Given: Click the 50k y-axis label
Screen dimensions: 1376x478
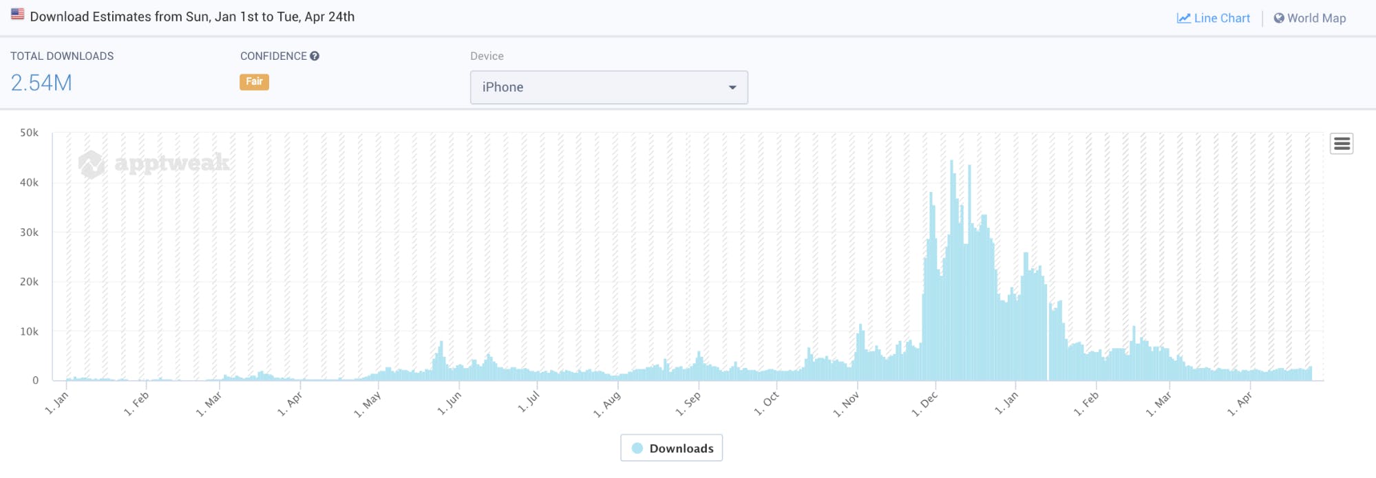Looking at the screenshot, I should pos(29,133).
